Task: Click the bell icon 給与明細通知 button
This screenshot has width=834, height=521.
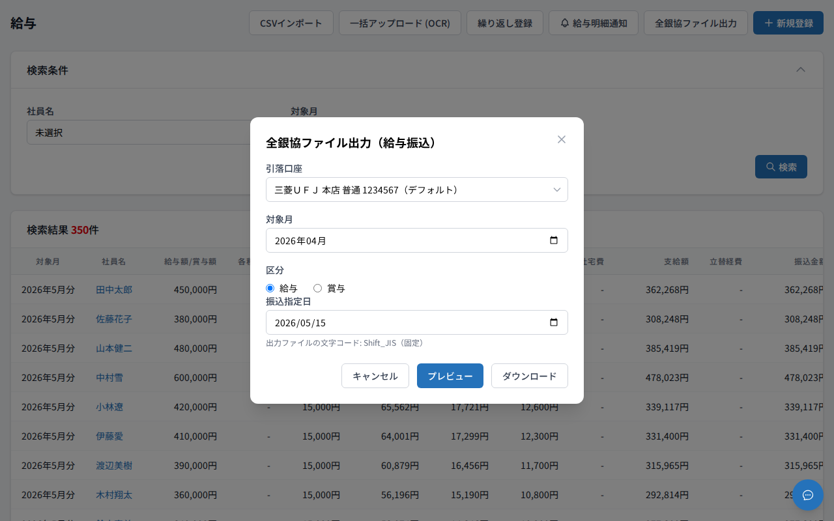Action: click(594, 23)
